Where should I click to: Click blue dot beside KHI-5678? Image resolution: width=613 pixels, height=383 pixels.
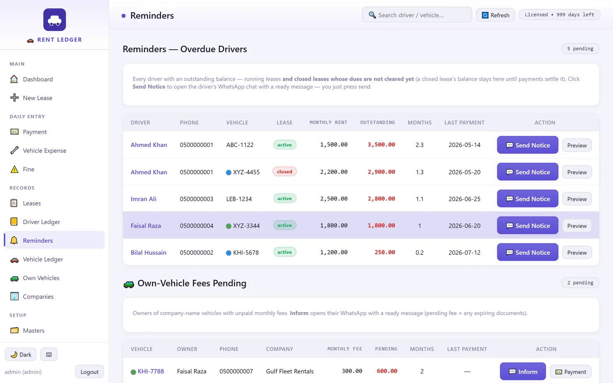[229, 253]
